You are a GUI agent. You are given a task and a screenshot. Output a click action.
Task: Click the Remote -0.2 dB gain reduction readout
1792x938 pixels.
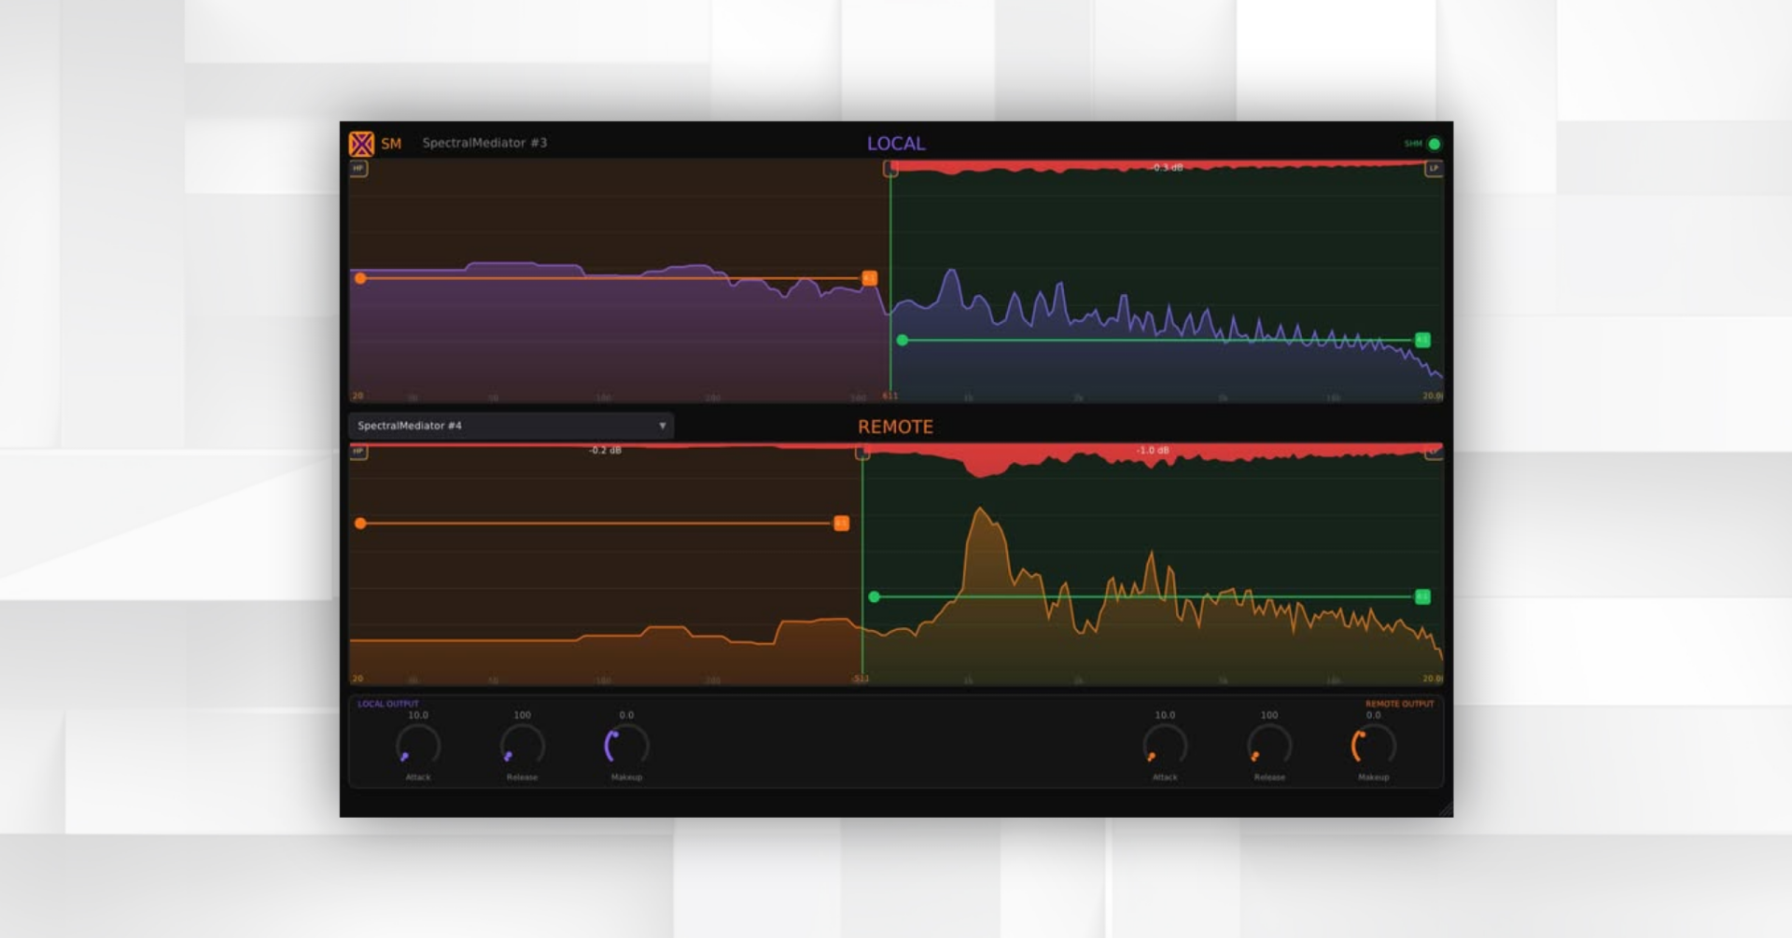tap(605, 451)
